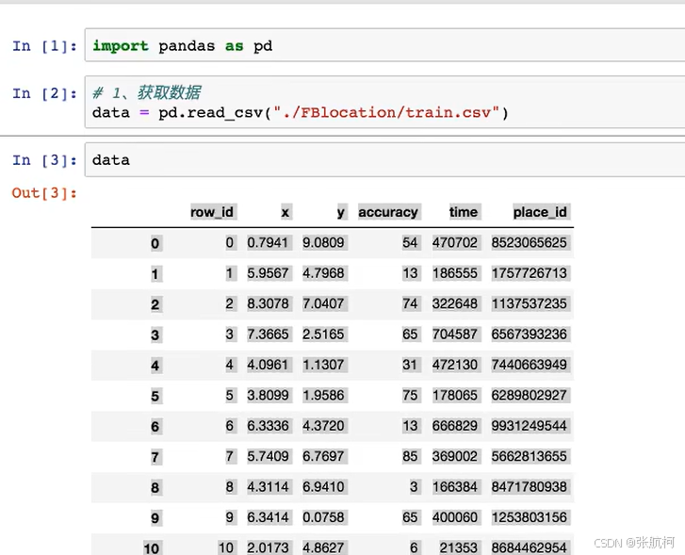The image size is (685, 555).
Task: Click place_id value 8684462954
Action: click(530, 547)
